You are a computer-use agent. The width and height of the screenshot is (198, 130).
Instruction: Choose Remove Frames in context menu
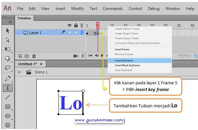[140, 54]
